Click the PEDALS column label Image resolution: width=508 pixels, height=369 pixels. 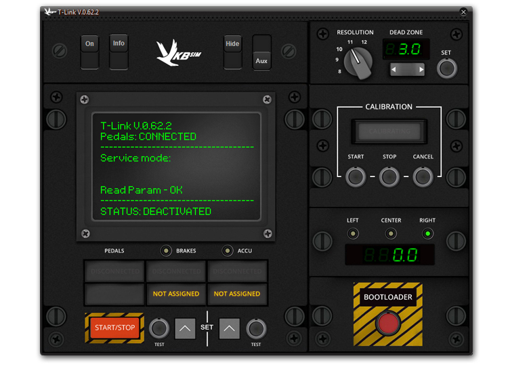[x=114, y=251]
